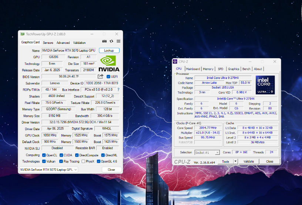Viewport: 302px width, 205px height.
Task: Click the GPU Clock 1058 MHz value
Action: coord(50,135)
